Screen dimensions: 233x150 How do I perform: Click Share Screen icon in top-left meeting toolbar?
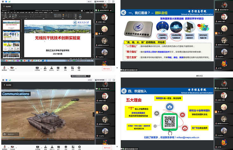tap(37, 67)
